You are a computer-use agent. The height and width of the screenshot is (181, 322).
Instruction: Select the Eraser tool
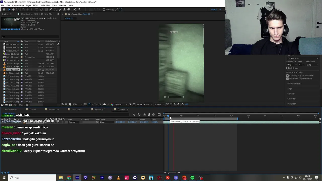pos(69,10)
